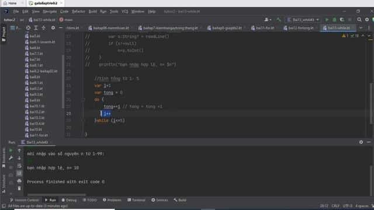Open bai8.2-baitap02.kt in project tree
This screenshot has width=374, height=210.
pyautogui.click(x=43, y=71)
